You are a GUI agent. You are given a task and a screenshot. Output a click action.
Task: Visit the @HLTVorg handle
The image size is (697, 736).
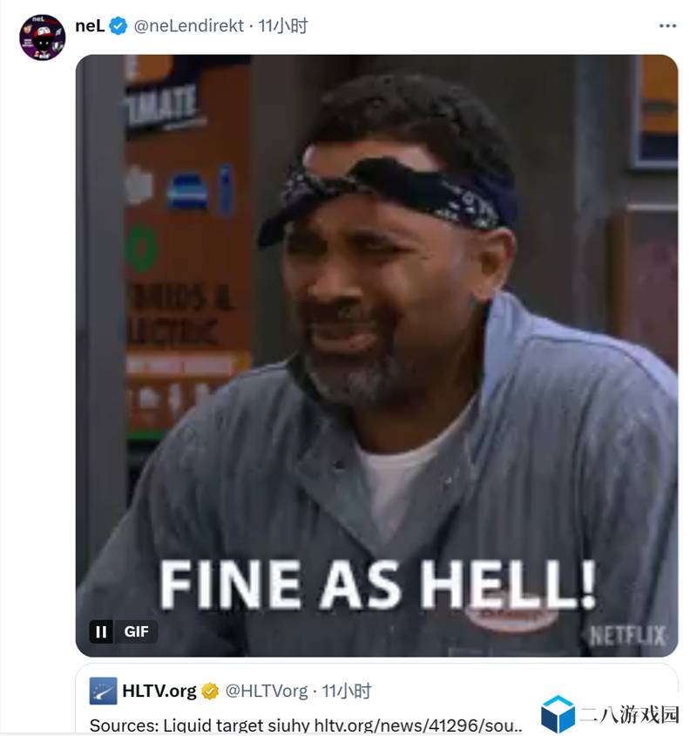tap(267, 691)
